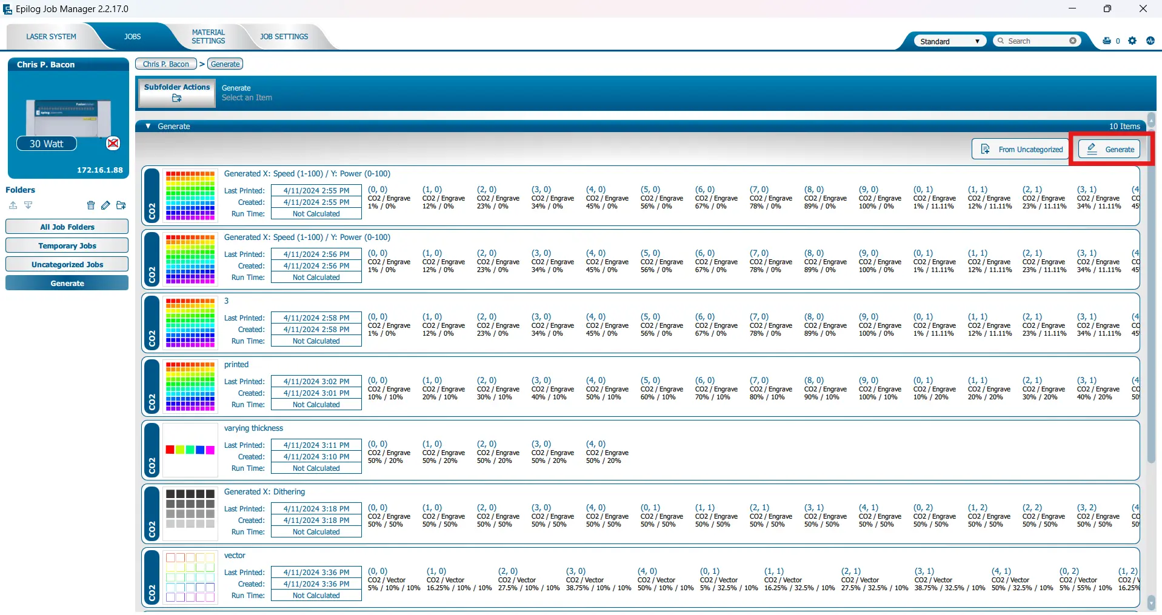
Task: Click the 'Generated X: Dithering' job title
Action: [x=264, y=491]
